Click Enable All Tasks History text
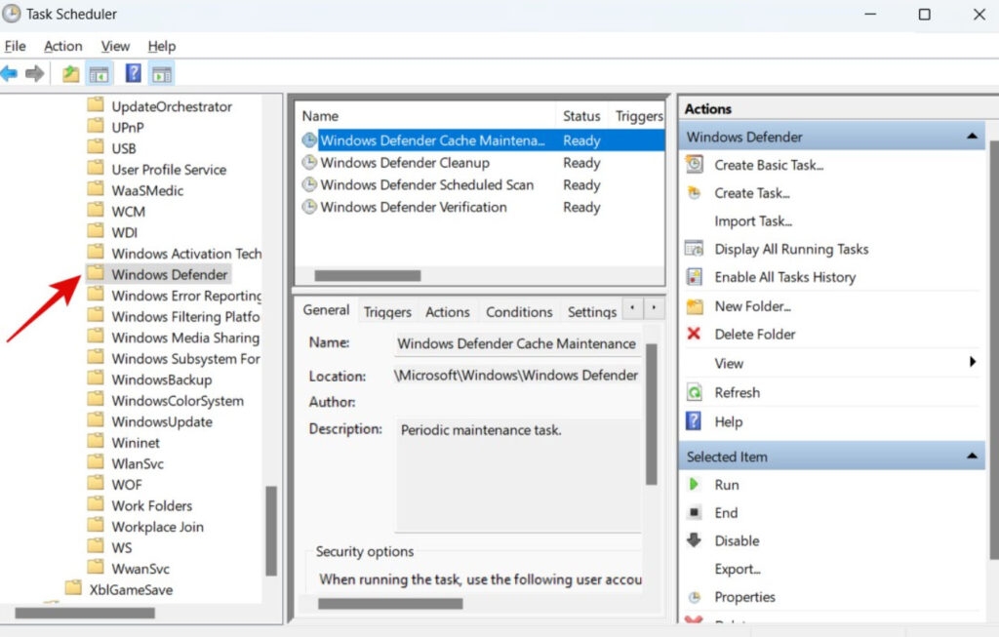999x637 pixels. pos(785,277)
